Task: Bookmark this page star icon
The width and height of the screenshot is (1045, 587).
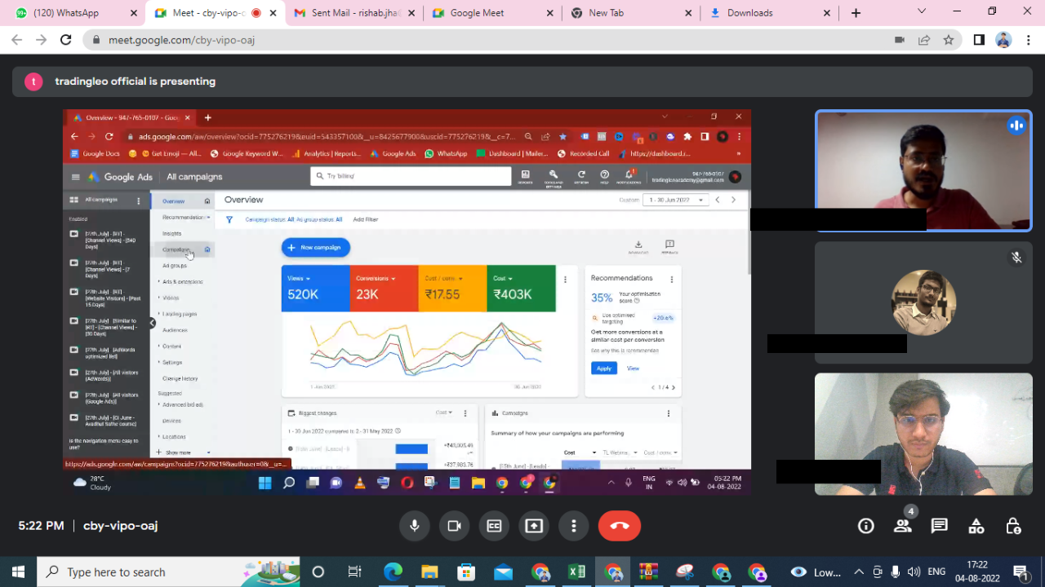Action: [948, 40]
